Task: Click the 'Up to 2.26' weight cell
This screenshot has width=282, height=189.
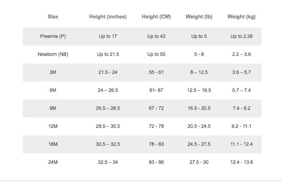Action: pyautogui.click(x=242, y=36)
